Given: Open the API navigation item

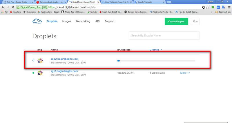Looking at the screenshot, I should [x=97, y=21].
